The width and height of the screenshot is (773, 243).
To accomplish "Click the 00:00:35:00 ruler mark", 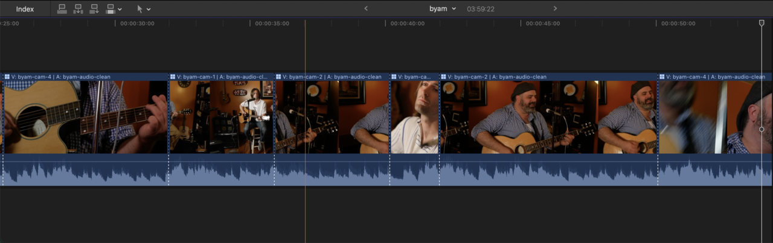I will click(x=272, y=24).
